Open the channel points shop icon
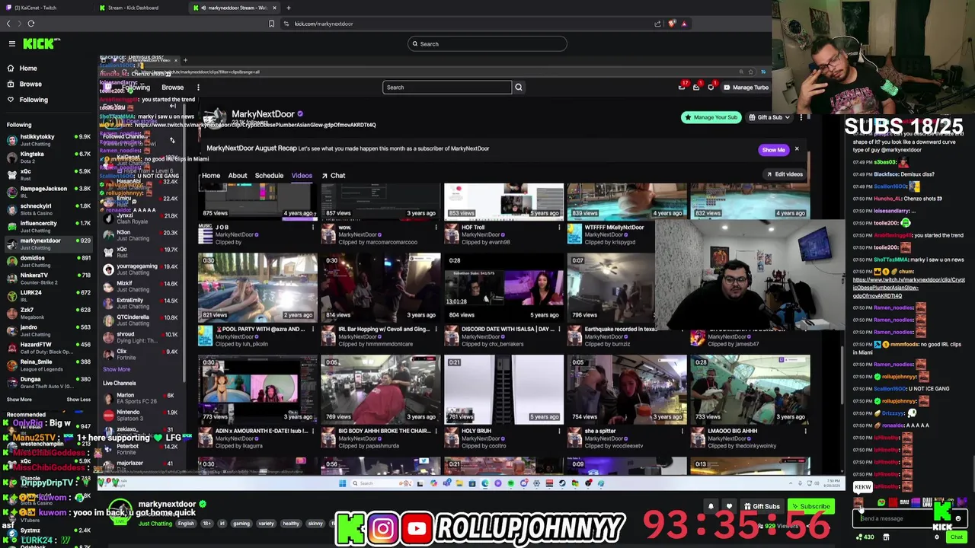 pos(886,537)
